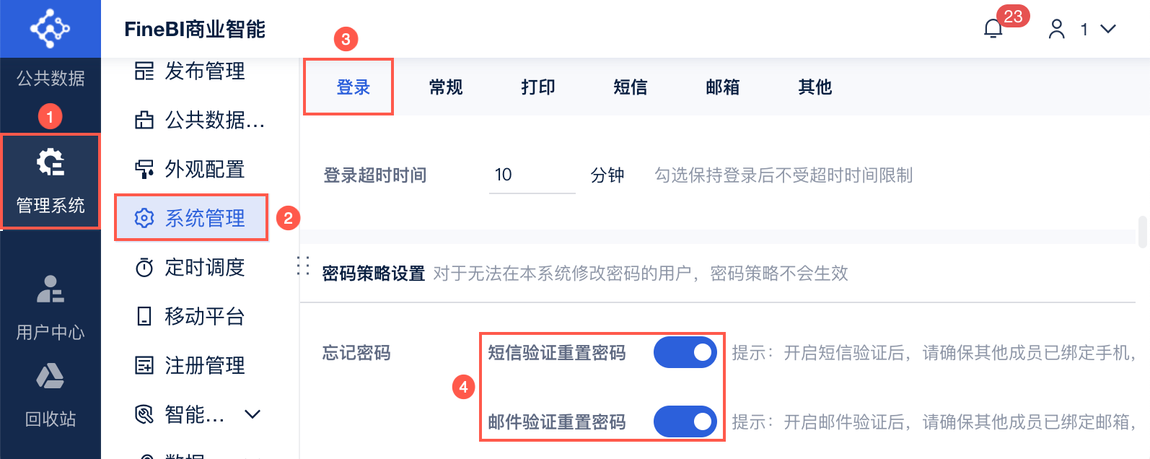Click the FineBI logo icon

50,28
